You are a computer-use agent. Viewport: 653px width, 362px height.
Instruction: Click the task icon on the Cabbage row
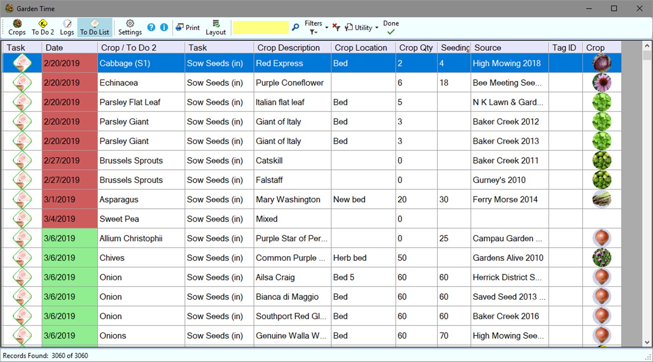[22, 63]
